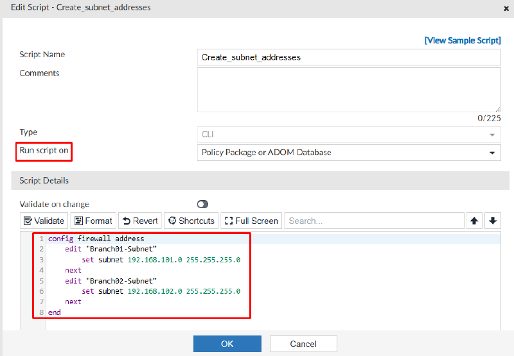This screenshot has width=514, height=356.
Task: Open the Type CLI dropdown
Action: point(349,135)
